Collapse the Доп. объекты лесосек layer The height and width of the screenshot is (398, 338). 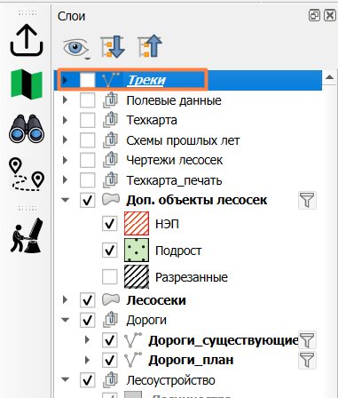66,200
